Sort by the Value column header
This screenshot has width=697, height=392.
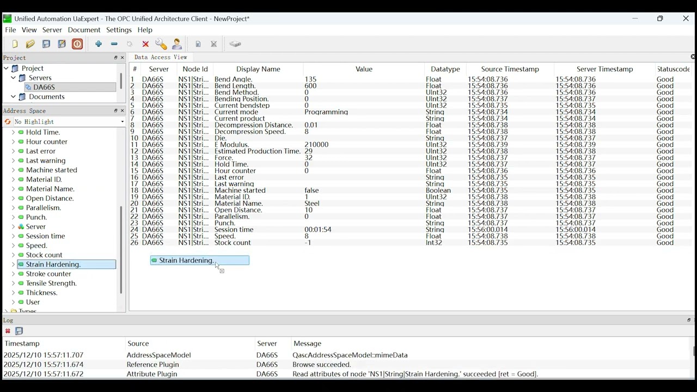(364, 69)
